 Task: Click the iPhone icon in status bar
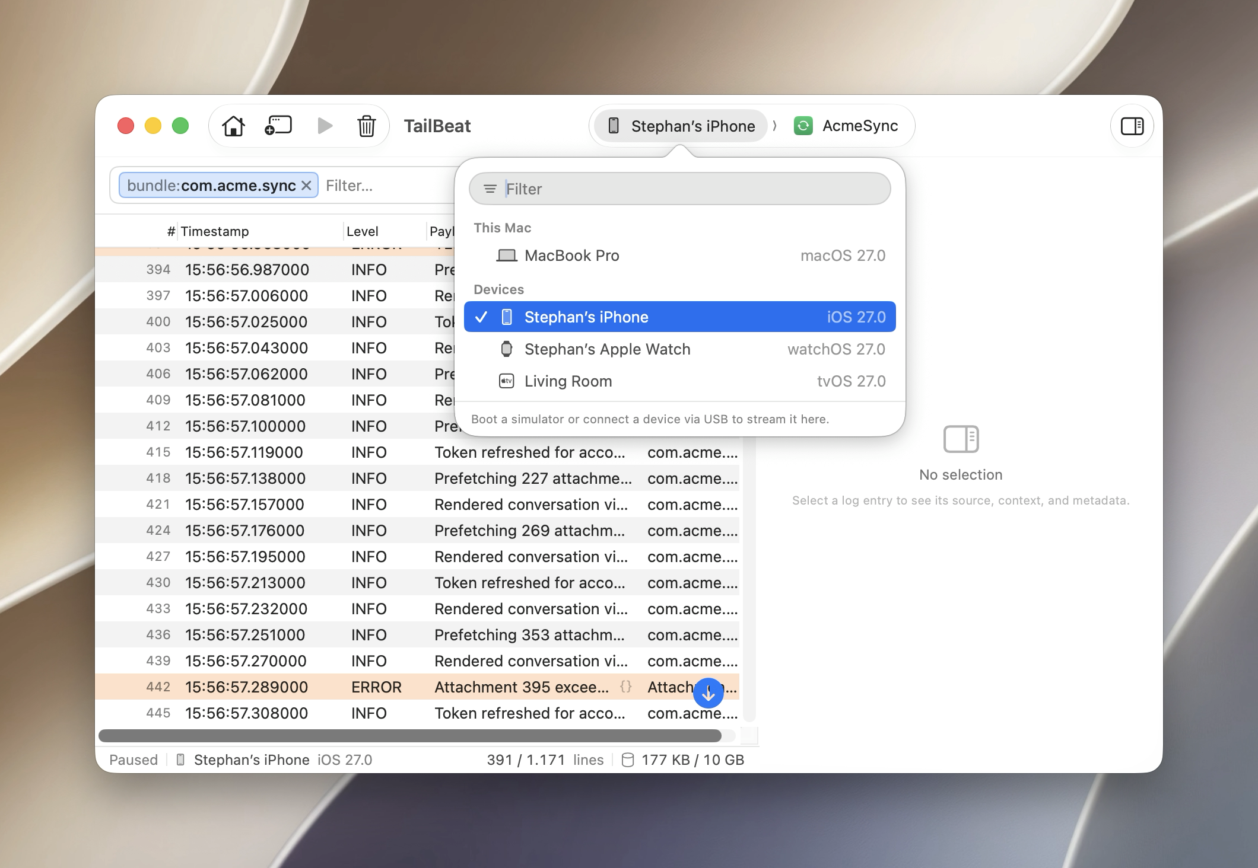click(x=181, y=760)
